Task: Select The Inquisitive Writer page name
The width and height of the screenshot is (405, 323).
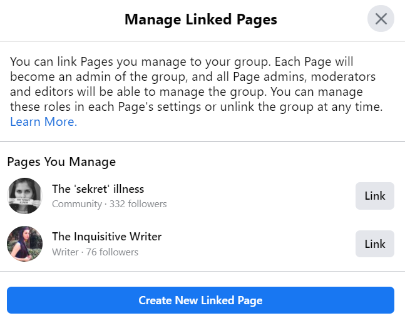Action: point(106,237)
